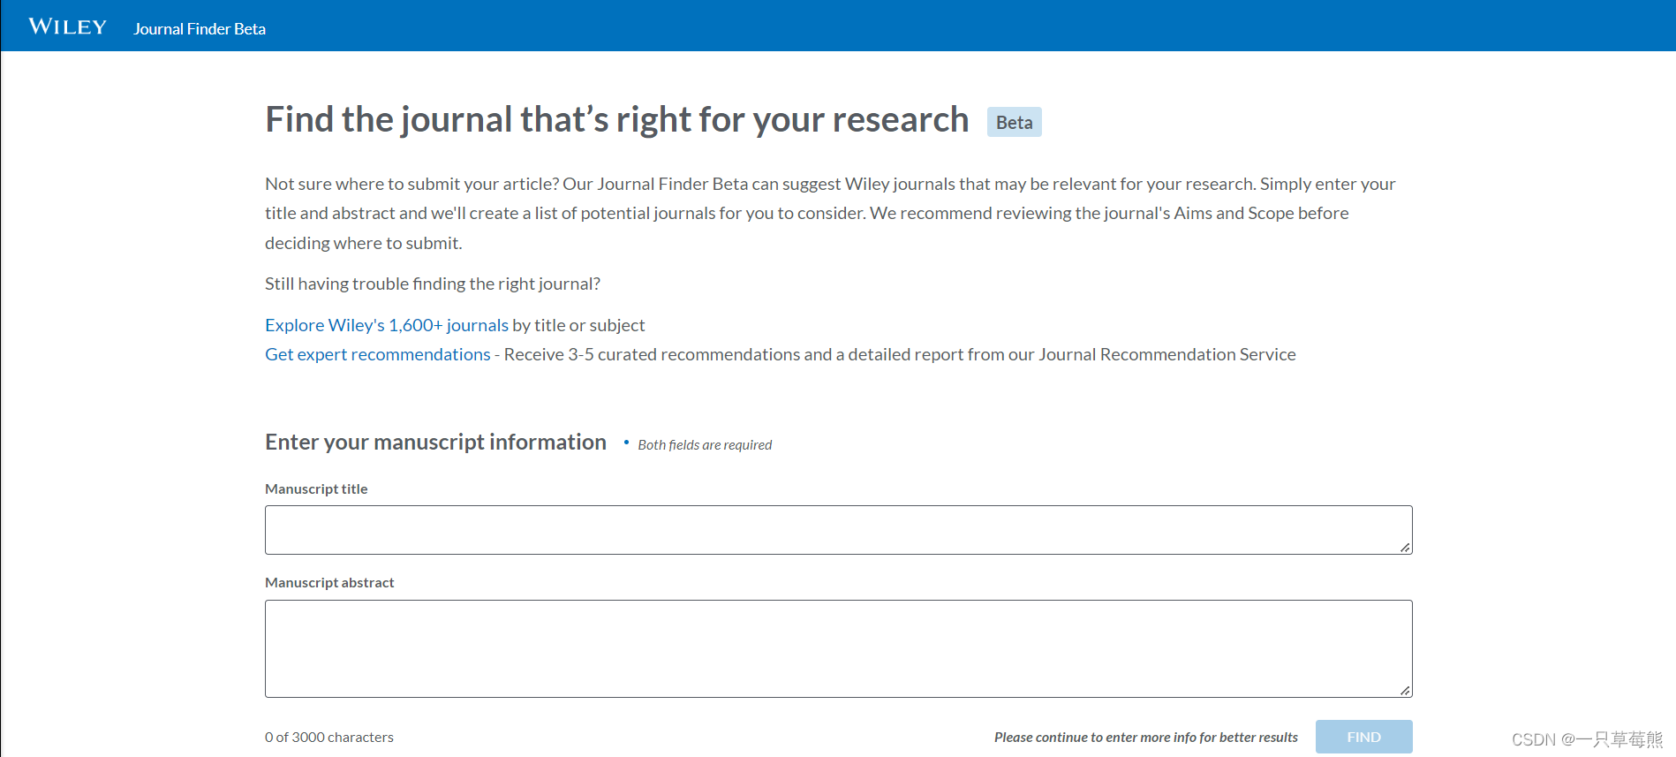The height and width of the screenshot is (757, 1676).
Task: Click the main 'Find the journal' heading
Action: 617,119
